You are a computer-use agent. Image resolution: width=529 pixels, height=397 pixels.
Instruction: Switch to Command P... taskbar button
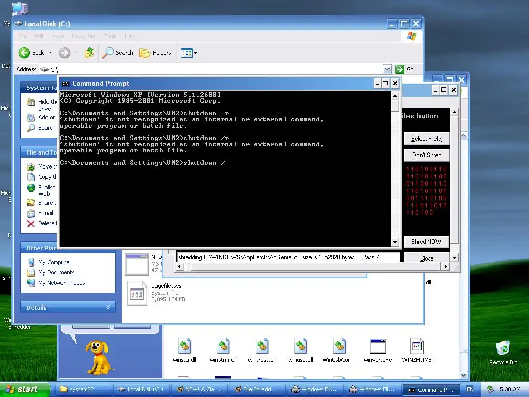432,390
